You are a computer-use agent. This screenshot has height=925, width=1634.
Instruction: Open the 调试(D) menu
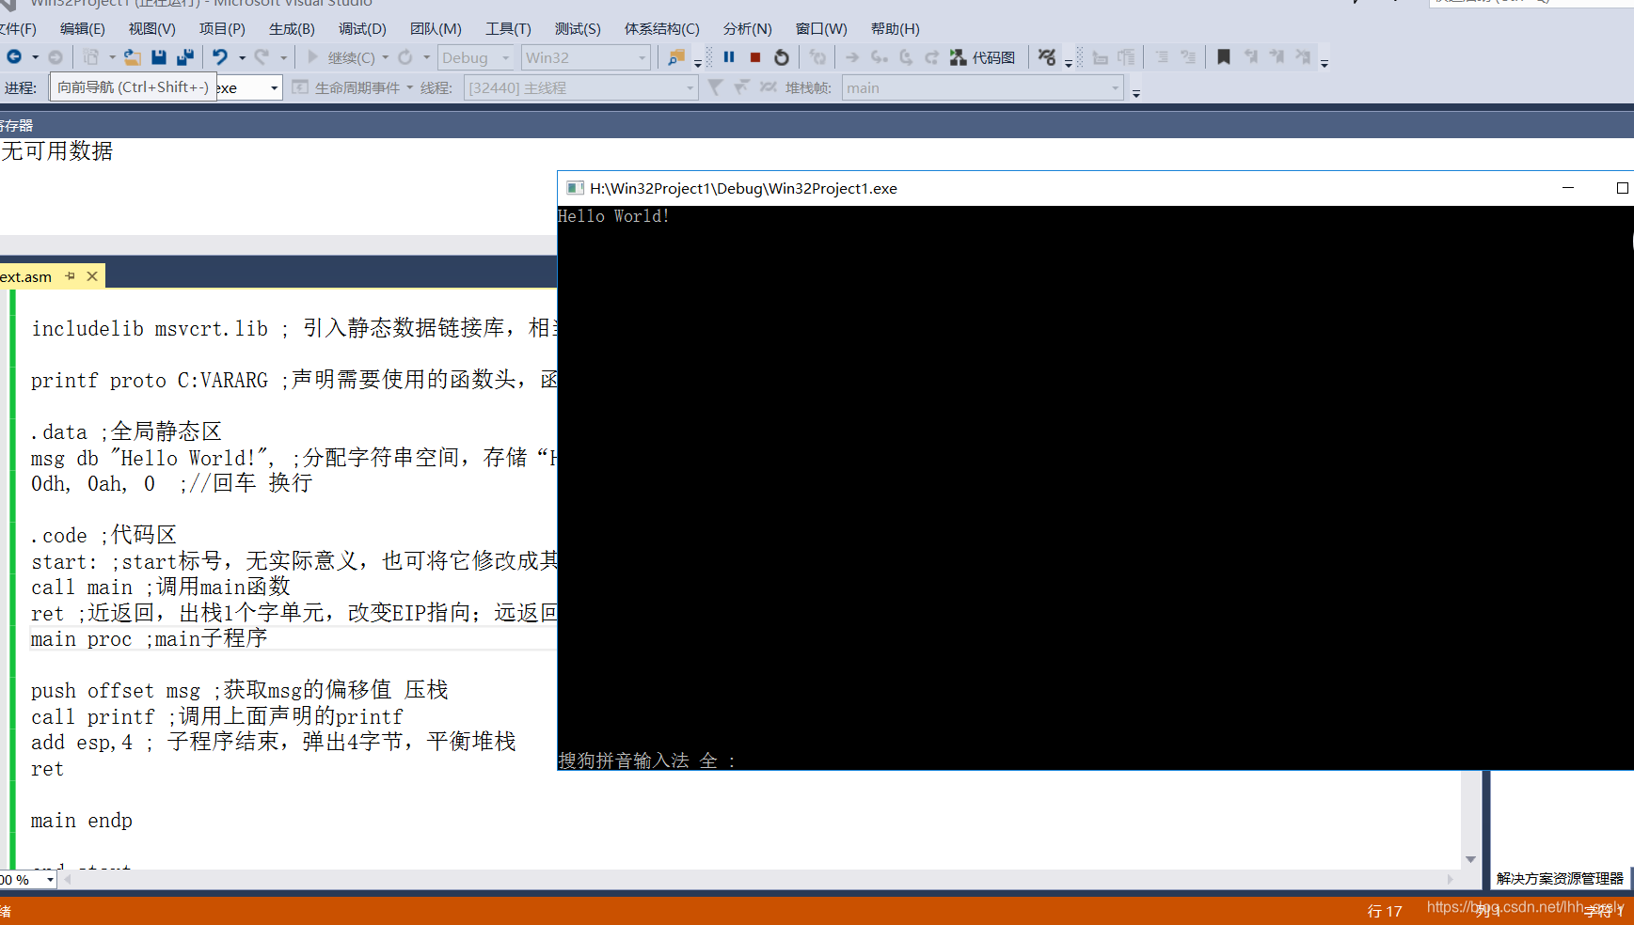click(x=362, y=29)
